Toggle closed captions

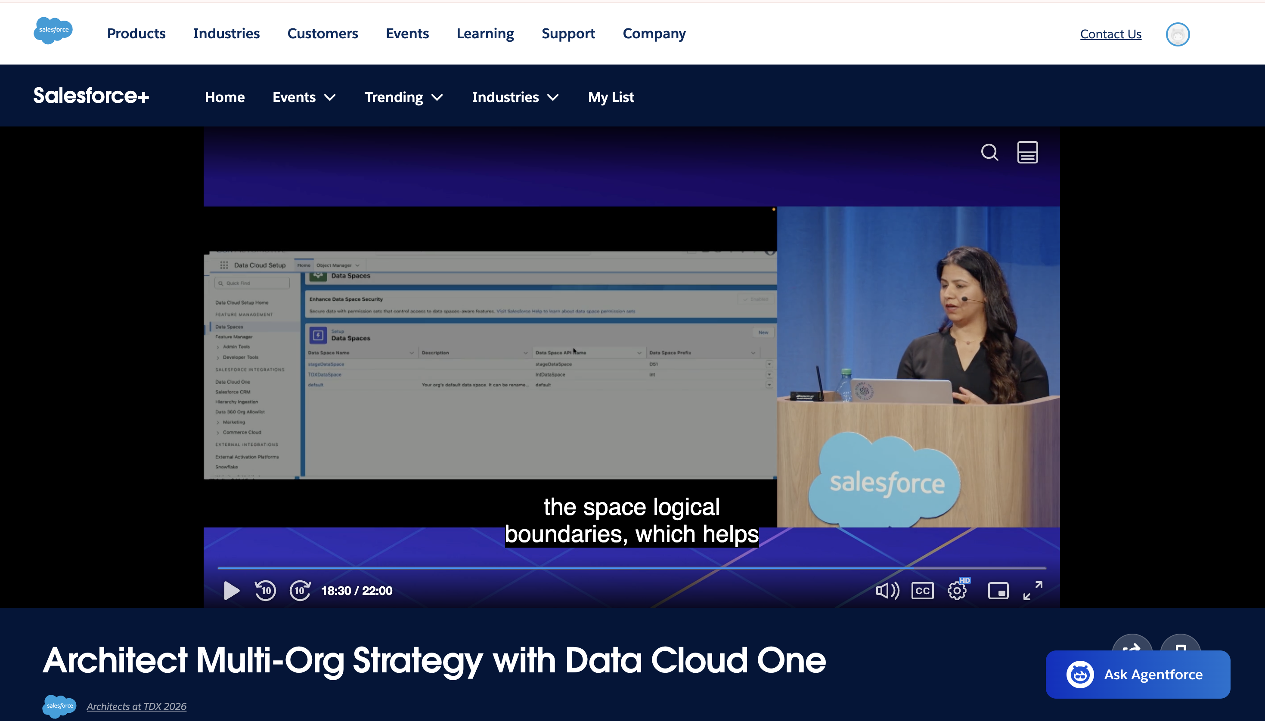(x=922, y=590)
